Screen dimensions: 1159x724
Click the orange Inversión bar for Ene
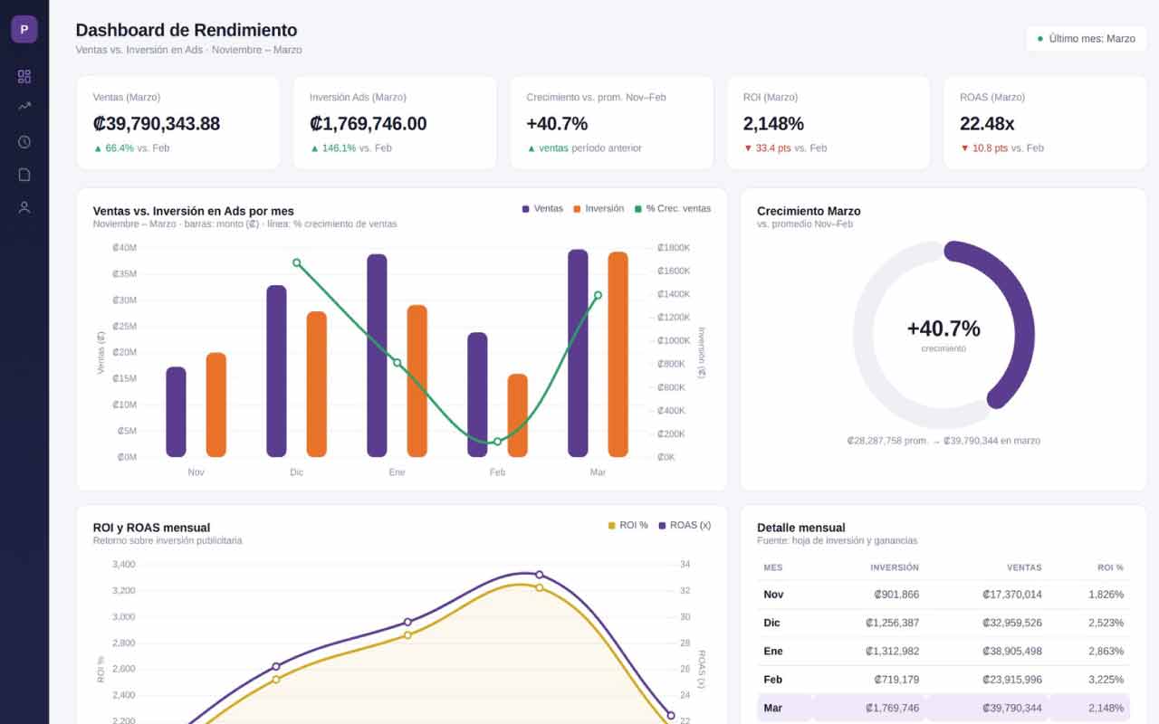click(x=417, y=381)
